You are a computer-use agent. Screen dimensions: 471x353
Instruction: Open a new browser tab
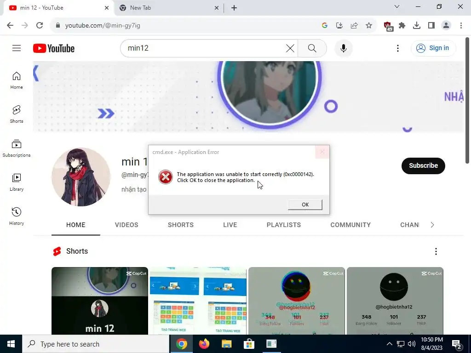(234, 8)
